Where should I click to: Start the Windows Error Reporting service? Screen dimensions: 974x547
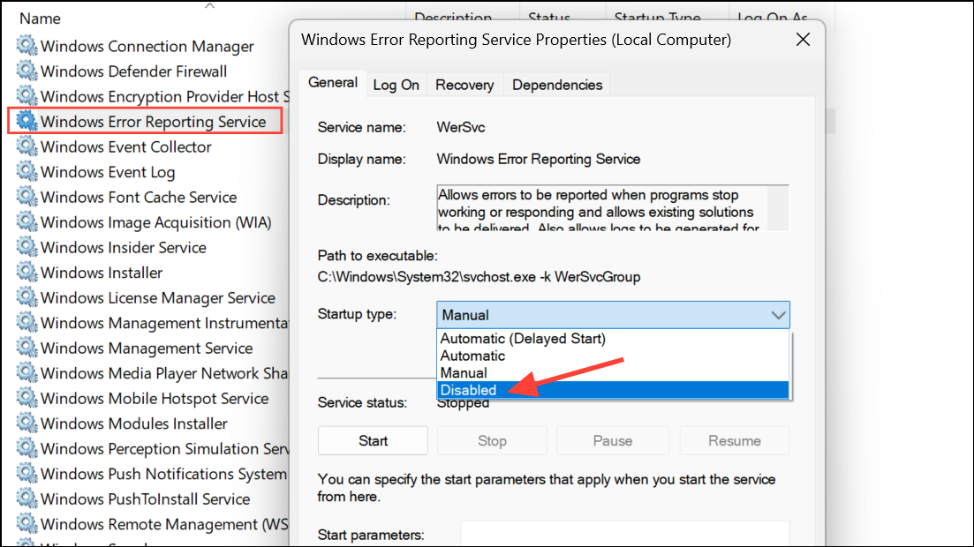pyautogui.click(x=373, y=441)
